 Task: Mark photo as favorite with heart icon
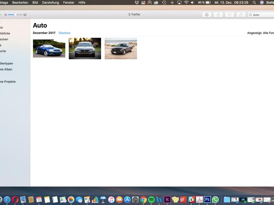230,15
